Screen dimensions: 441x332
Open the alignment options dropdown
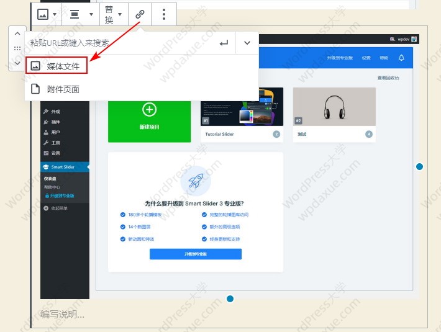pos(81,14)
